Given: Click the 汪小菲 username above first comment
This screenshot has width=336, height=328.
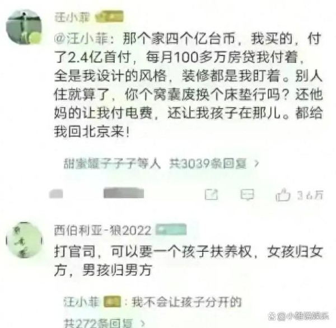Looking at the screenshot, I should (72, 17).
